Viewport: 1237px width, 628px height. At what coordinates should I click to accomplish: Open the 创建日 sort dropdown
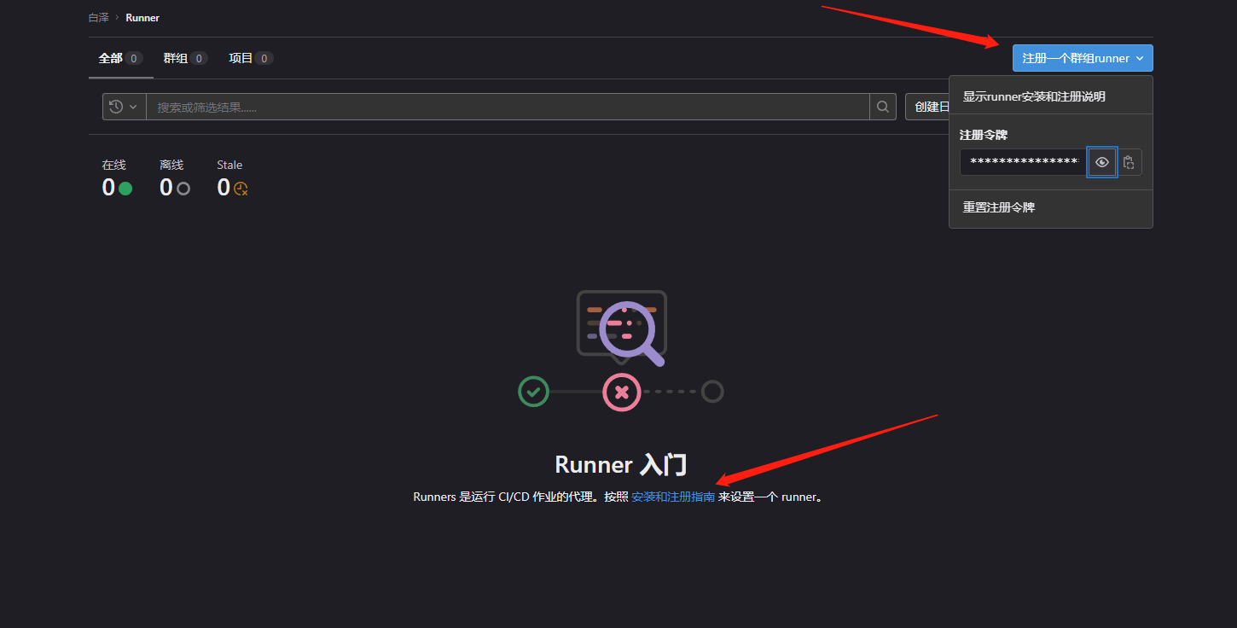tap(927, 107)
